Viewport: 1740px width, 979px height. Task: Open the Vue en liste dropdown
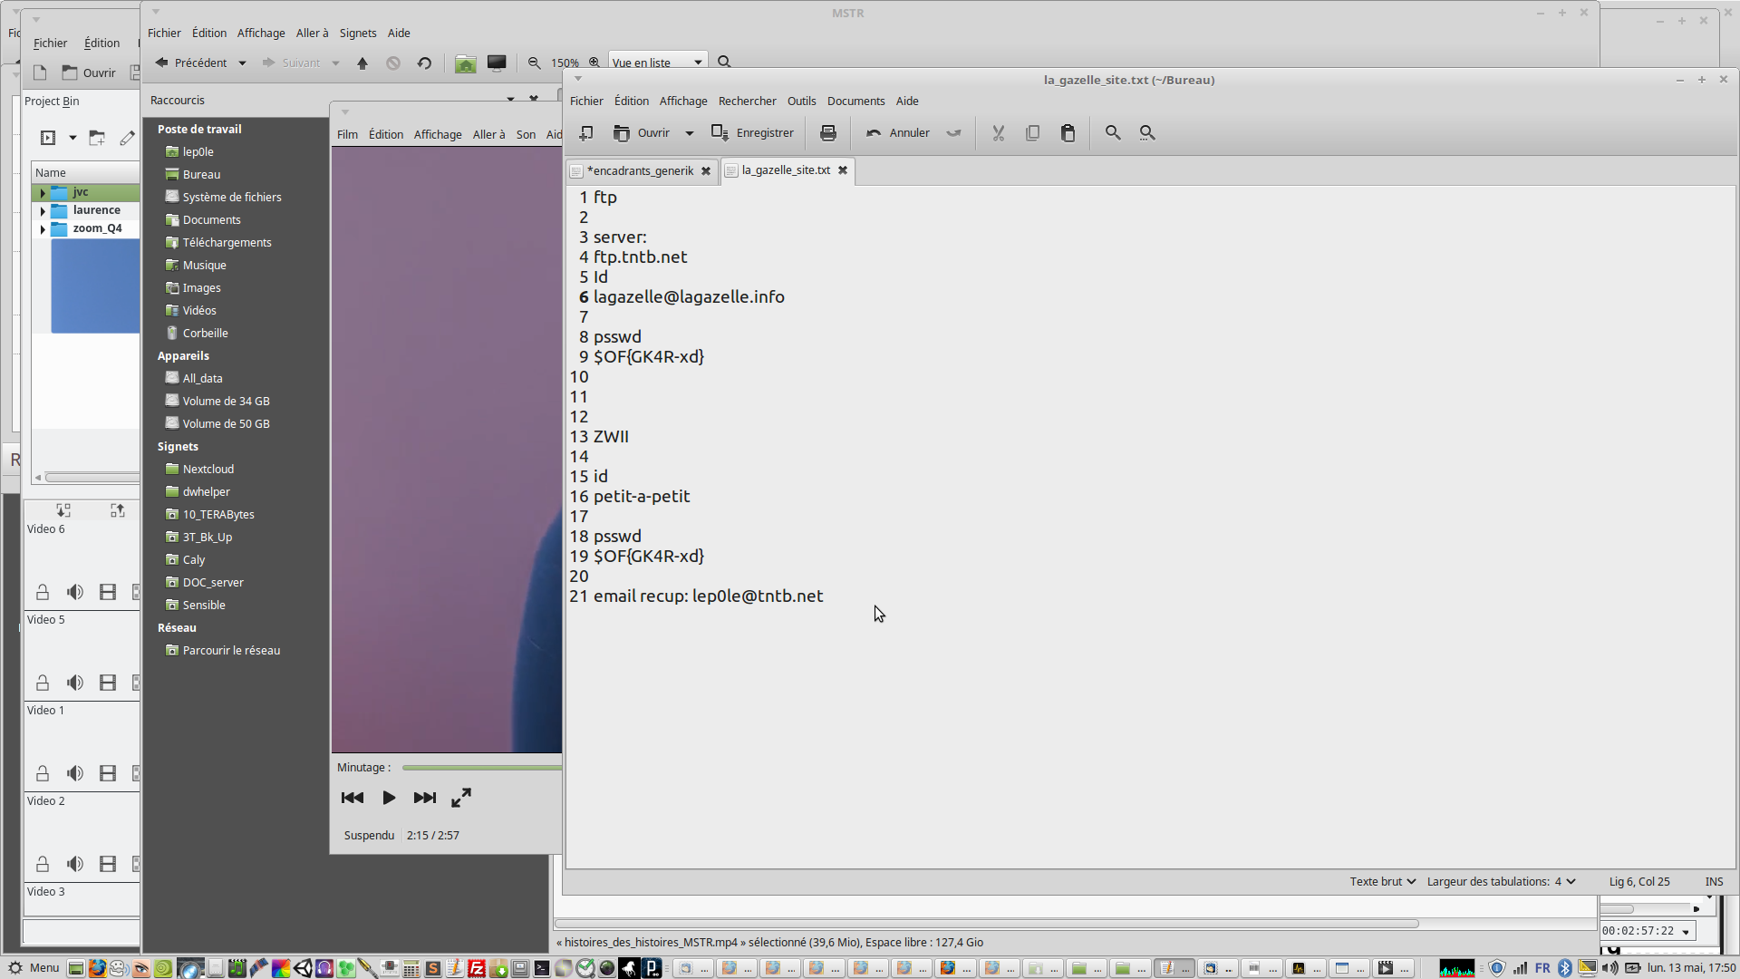(x=657, y=63)
